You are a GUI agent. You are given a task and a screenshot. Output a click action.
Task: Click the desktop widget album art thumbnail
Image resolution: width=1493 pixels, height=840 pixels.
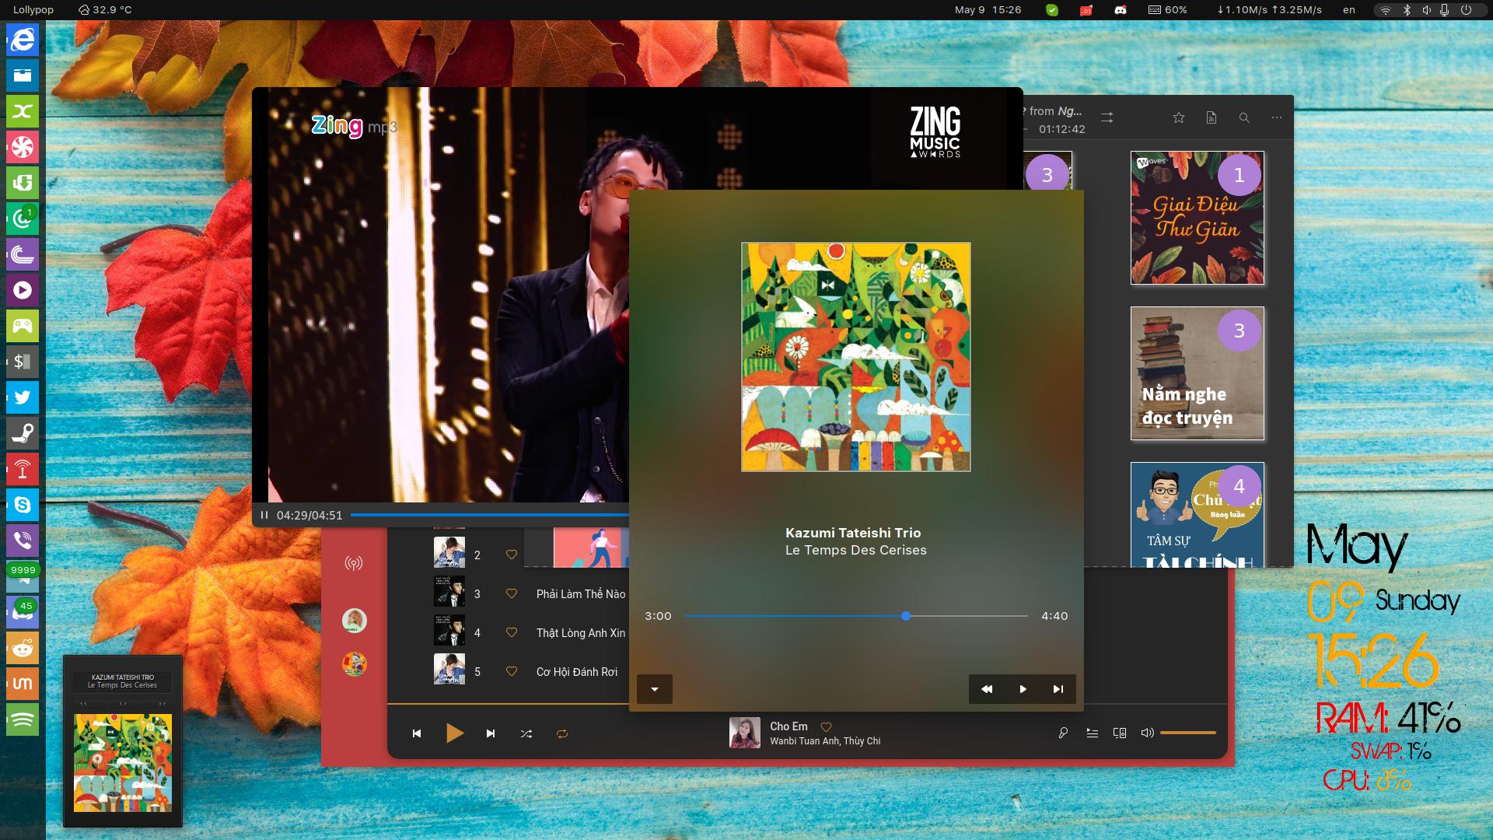coord(123,763)
